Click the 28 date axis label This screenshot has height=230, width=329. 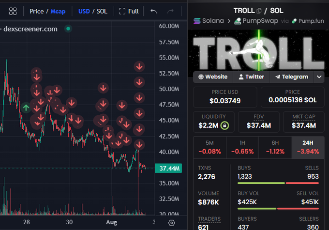pos(27,222)
